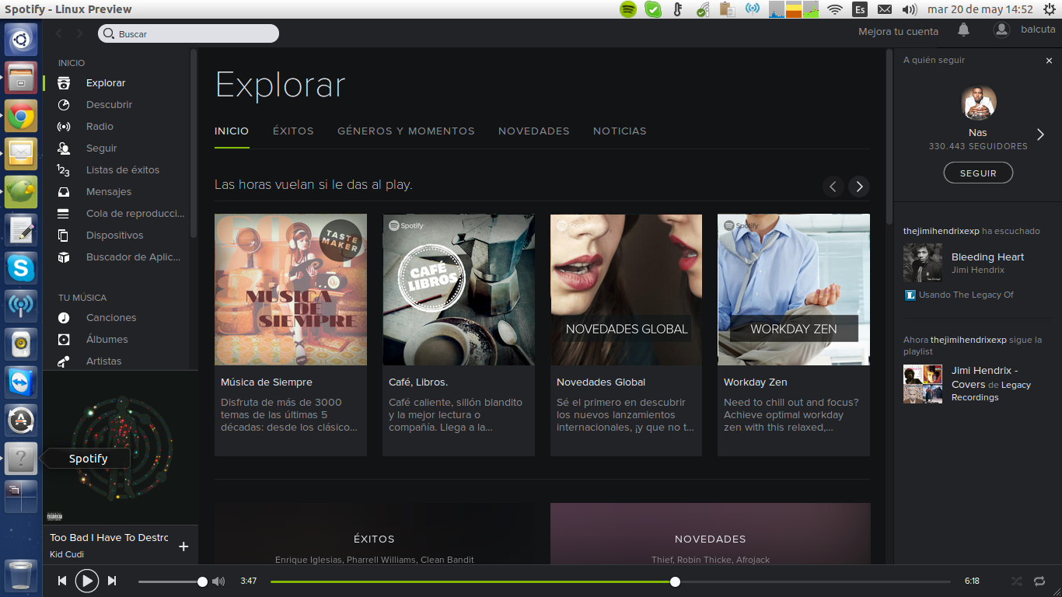Image resolution: width=1062 pixels, height=597 pixels.
Task: Show next playlists in carousel
Action: (x=858, y=187)
